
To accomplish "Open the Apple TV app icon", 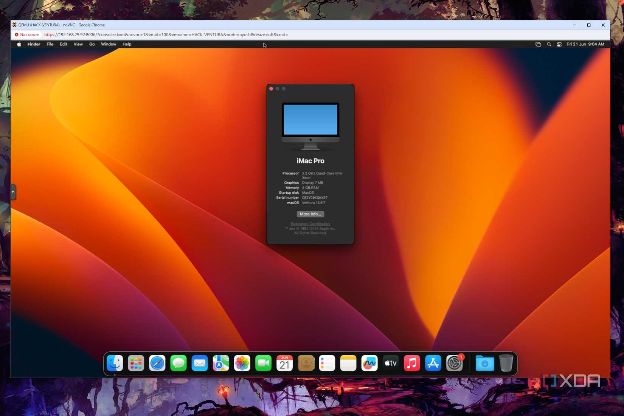I will click(391, 363).
